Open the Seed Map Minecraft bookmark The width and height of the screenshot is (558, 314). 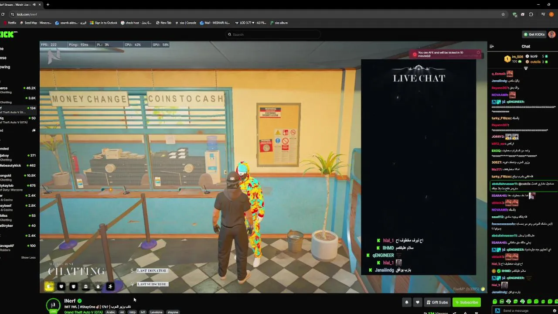[35, 23]
